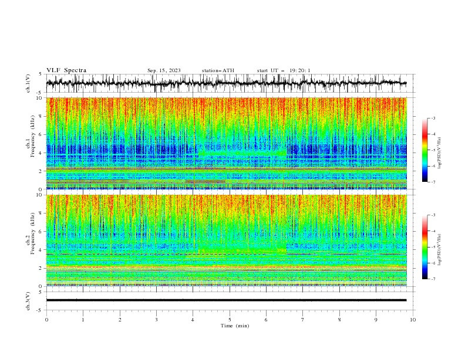The height and width of the screenshot is (359, 465).
Task: Click the ch.2 PSD color bar
Action: [x=424, y=247]
